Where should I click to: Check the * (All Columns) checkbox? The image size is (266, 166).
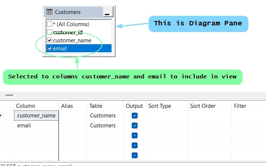coord(50,24)
